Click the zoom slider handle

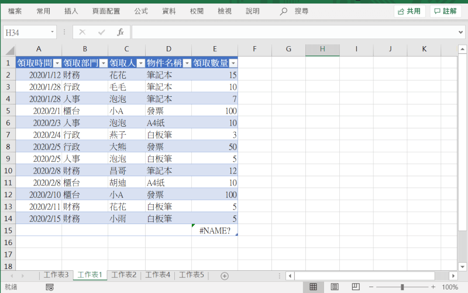point(402,287)
